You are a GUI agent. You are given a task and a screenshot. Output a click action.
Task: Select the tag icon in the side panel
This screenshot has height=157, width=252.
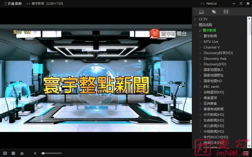(214, 11)
